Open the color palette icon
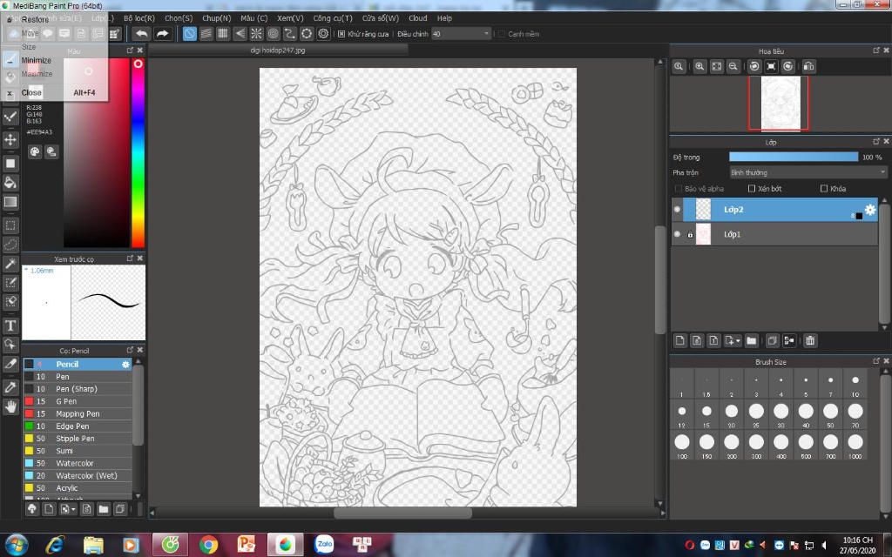The width and height of the screenshot is (892, 557). point(35,151)
